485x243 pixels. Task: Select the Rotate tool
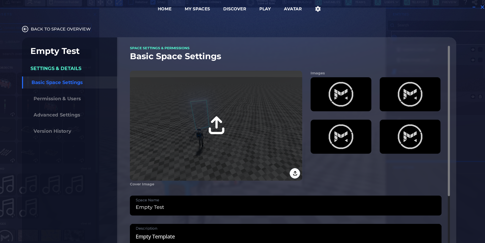click(x=109, y=3)
